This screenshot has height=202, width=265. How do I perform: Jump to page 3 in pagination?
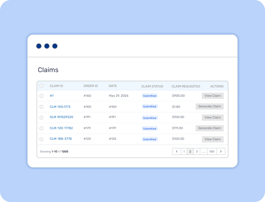[x=197, y=151]
